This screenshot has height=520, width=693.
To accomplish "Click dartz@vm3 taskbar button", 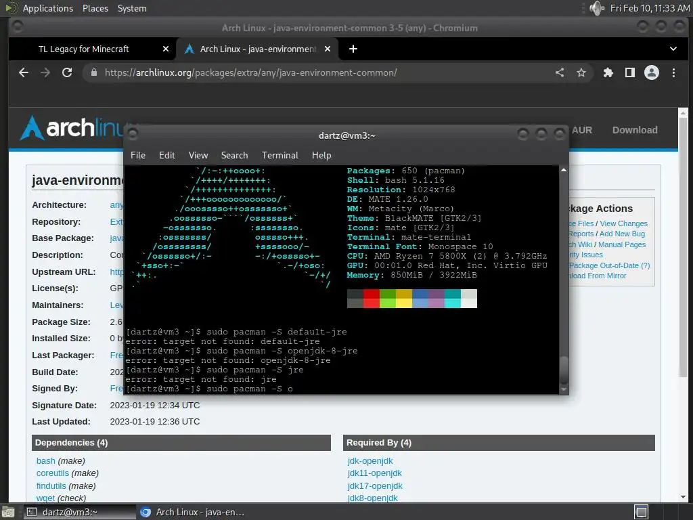I will pyautogui.click(x=80, y=512).
